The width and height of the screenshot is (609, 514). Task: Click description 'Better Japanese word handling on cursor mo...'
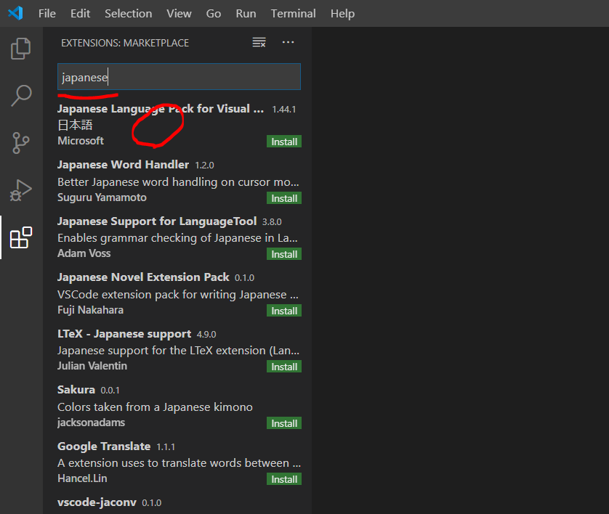point(178,181)
